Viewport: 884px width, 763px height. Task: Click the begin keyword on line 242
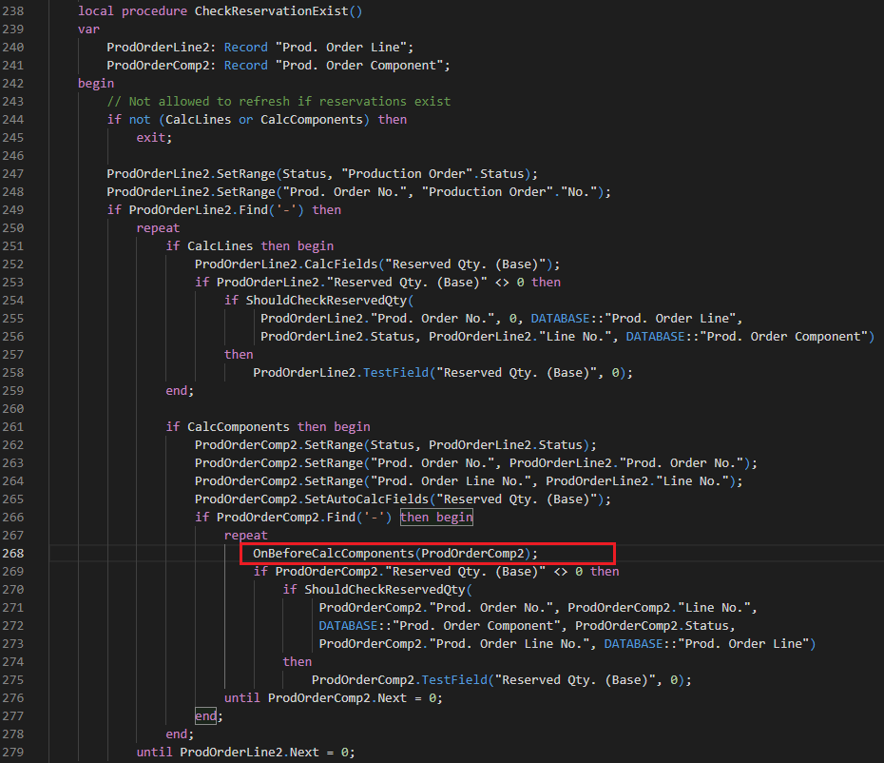(95, 83)
